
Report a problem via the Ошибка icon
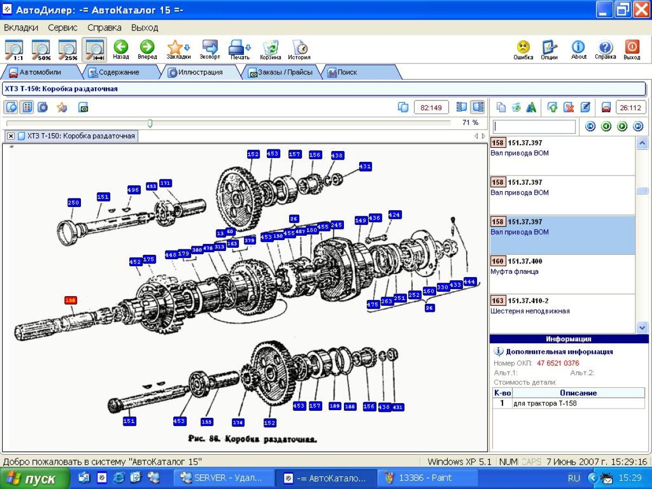(523, 49)
